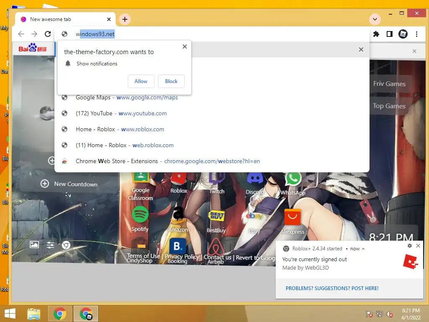The height and width of the screenshot is (322, 429).
Task: Toggle the Chrome side panel
Action: 390,34
